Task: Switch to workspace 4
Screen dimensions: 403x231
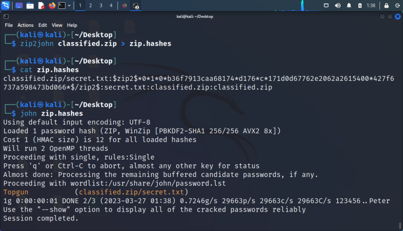Action: [111, 5]
